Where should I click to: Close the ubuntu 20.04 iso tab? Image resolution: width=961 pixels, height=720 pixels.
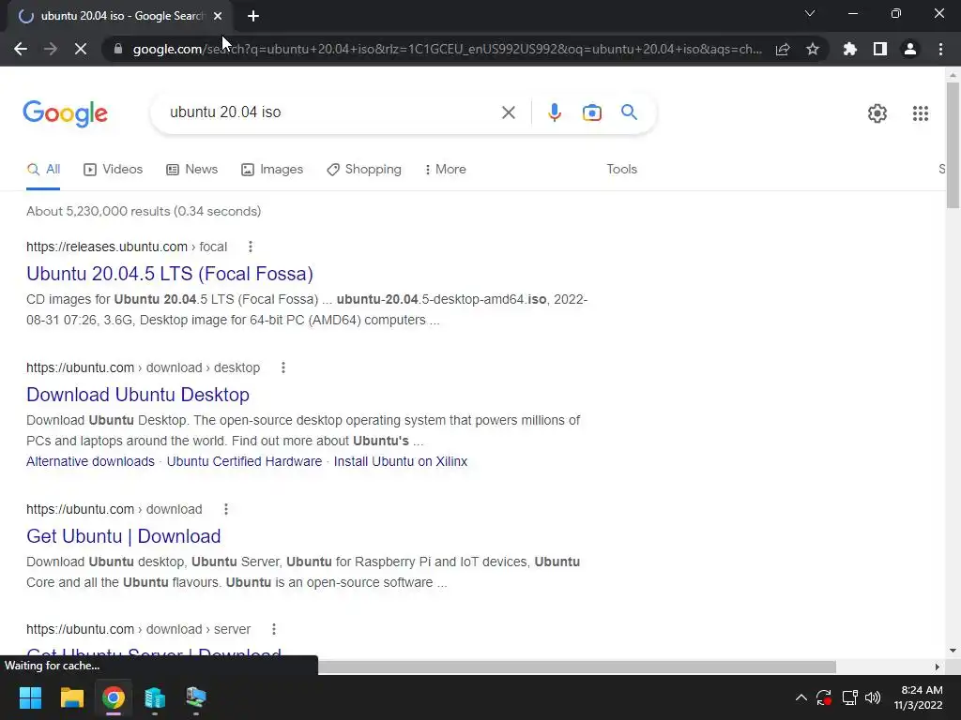click(x=218, y=16)
